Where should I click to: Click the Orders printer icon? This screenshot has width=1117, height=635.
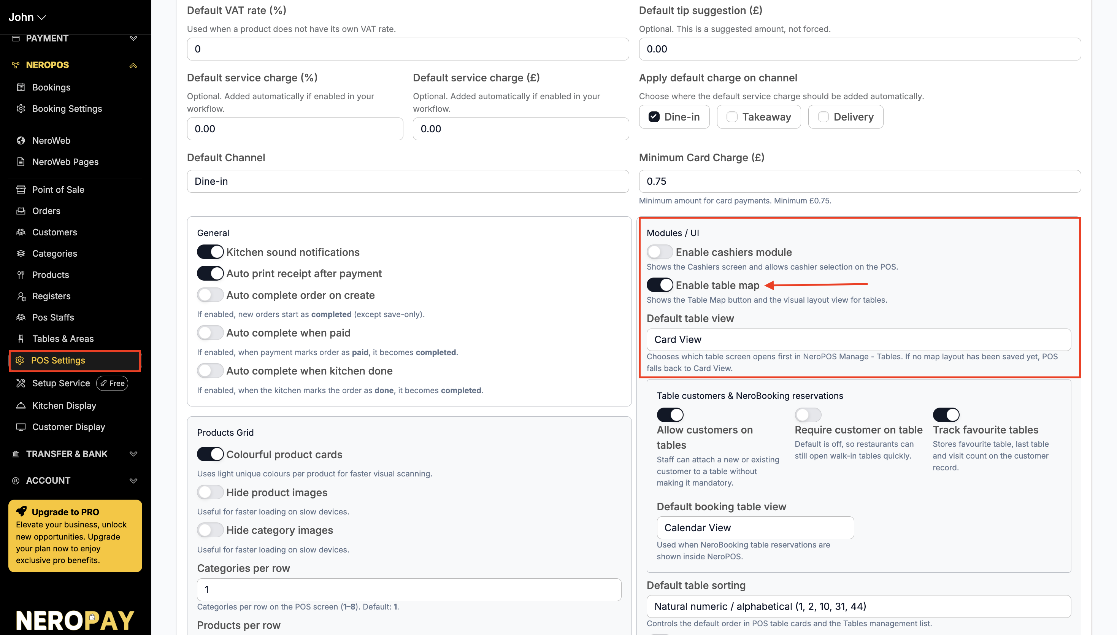tap(21, 211)
